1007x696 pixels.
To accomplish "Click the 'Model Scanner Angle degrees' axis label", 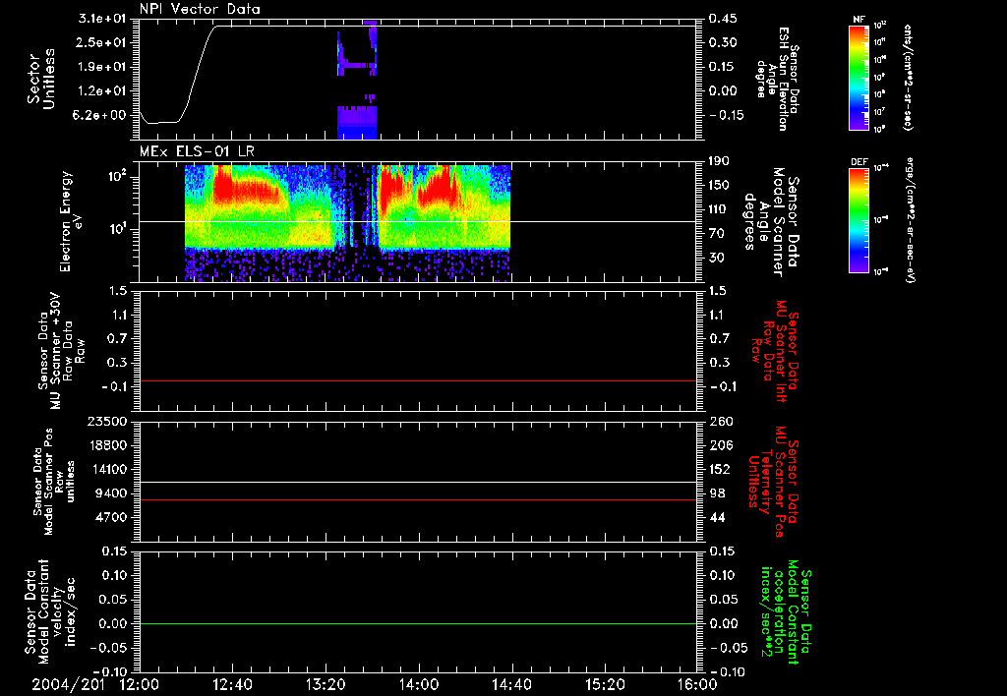I will pos(771,221).
